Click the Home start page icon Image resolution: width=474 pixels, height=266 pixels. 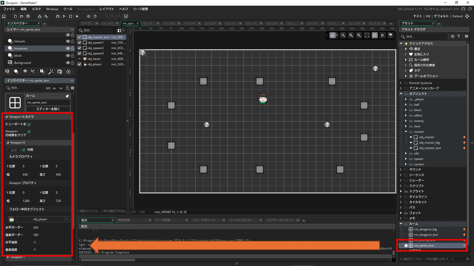4,16
